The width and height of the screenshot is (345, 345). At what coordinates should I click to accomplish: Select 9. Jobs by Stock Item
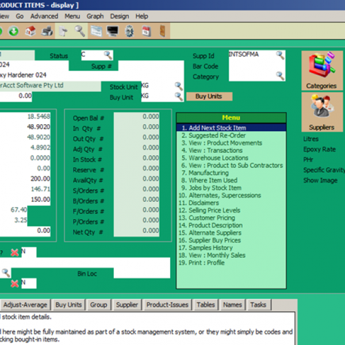[231, 187]
